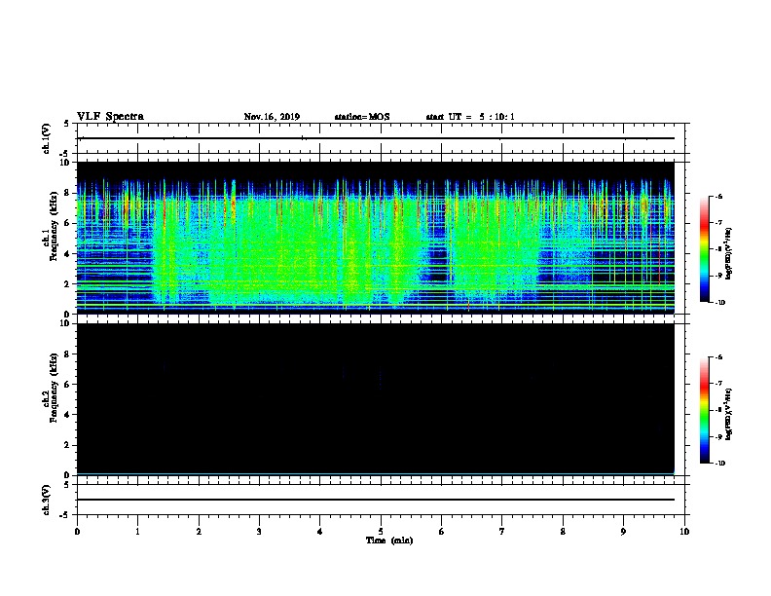Click the ch.1(V) waveform trace line
771x596 pixels.
click(x=376, y=138)
